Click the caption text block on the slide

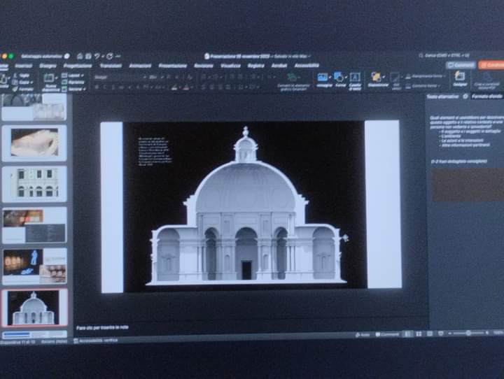click(x=155, y=152)
